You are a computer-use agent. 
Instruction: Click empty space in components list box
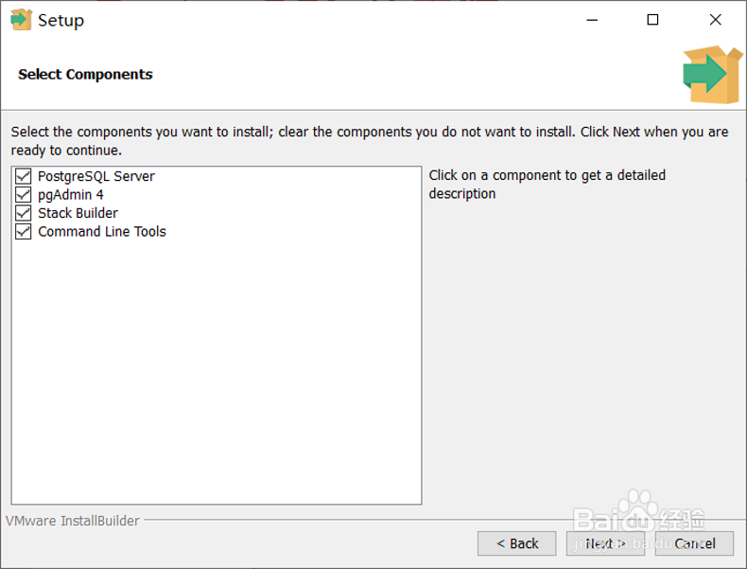[216, 379]
